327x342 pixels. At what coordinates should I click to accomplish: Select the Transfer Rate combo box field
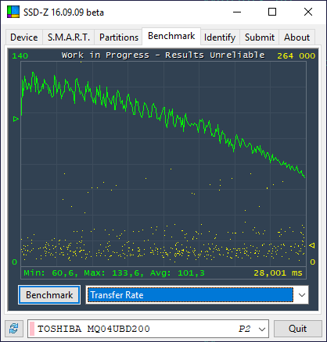tap(197, 295)
